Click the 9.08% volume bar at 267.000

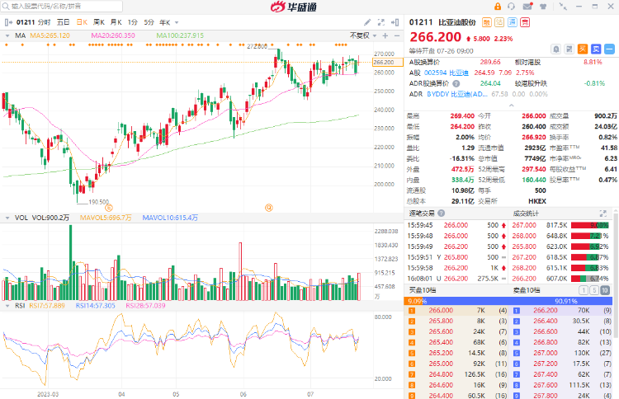590,225
